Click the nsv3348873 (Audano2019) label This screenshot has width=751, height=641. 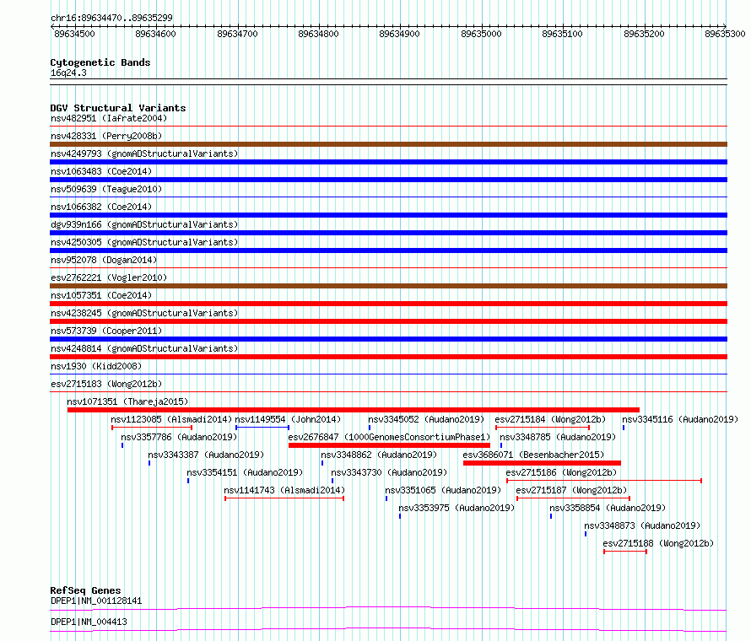(x=642, y=525)
